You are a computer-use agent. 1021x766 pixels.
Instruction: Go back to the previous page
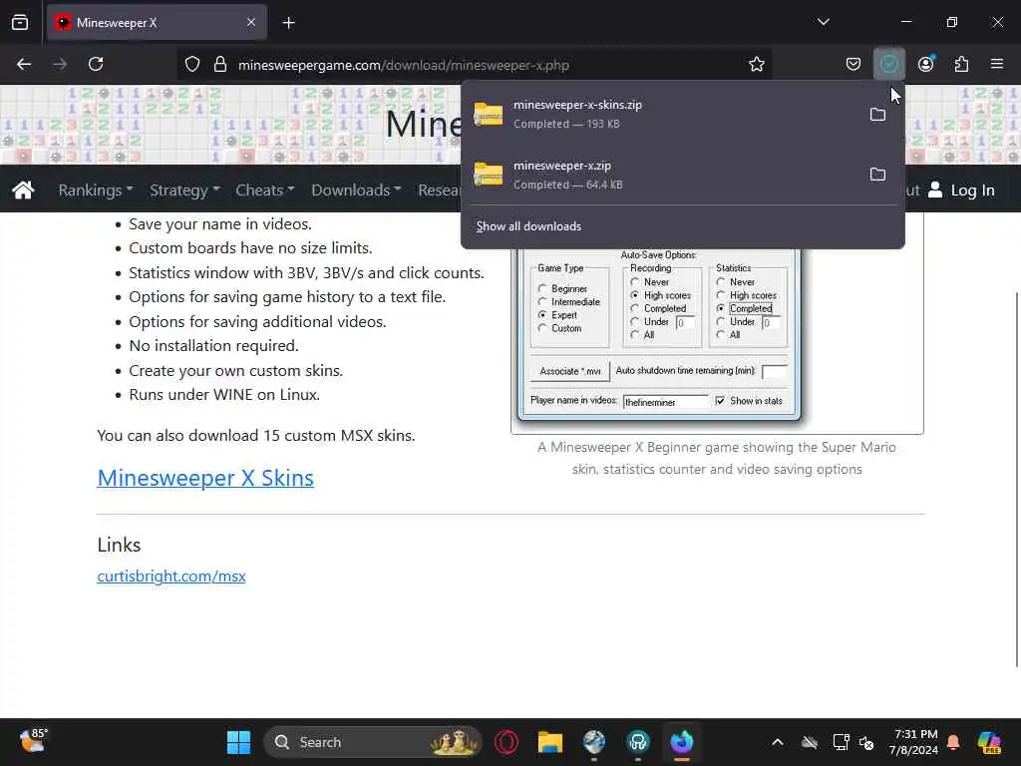(24, 64)
